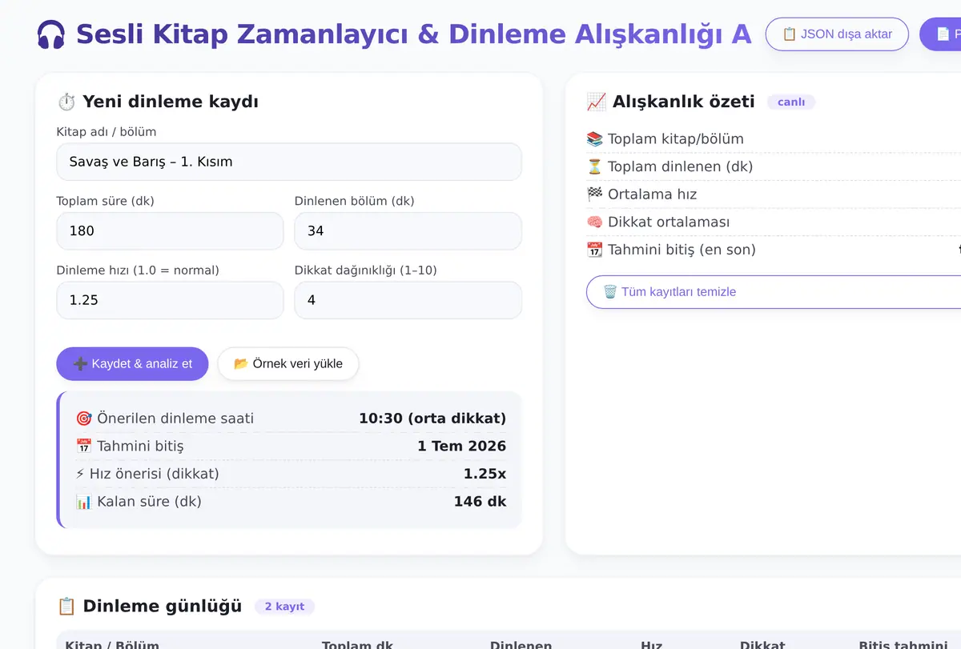Click the Önerilen dinleme saati label
Image resolution: width=961 pixels, height=649 pixels.
[x=175, y=419]
